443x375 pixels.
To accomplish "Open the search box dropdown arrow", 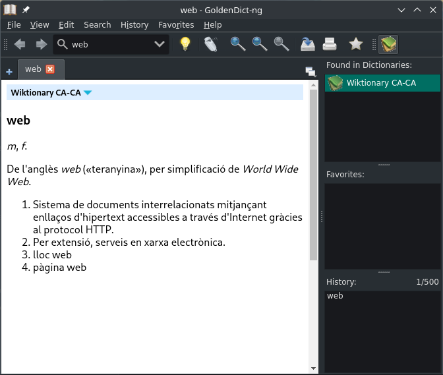I will click(160, 44).
